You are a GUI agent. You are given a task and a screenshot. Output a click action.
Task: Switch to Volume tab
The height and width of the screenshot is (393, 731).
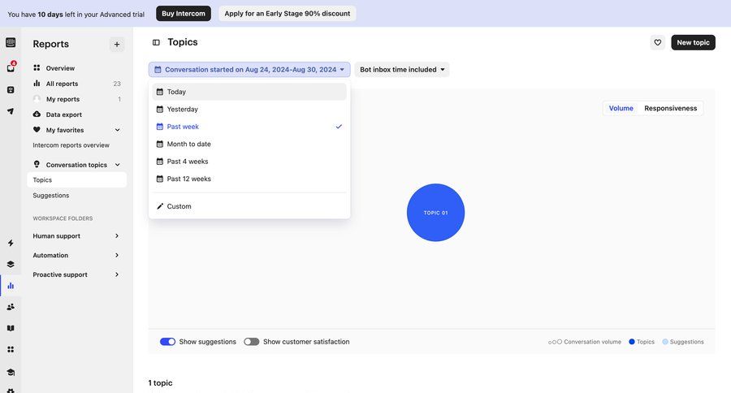[621, 108]
